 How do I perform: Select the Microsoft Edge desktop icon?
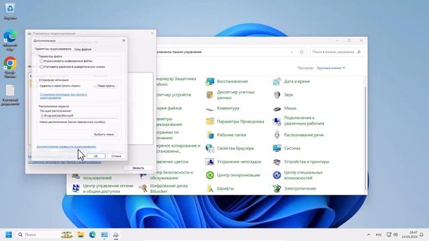tap(10, 40)
